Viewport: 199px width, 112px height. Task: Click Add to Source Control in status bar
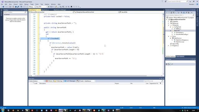point(190,108)
